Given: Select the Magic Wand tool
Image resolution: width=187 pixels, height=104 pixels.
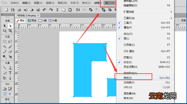Looking at the screenshot, I should 5,47.
